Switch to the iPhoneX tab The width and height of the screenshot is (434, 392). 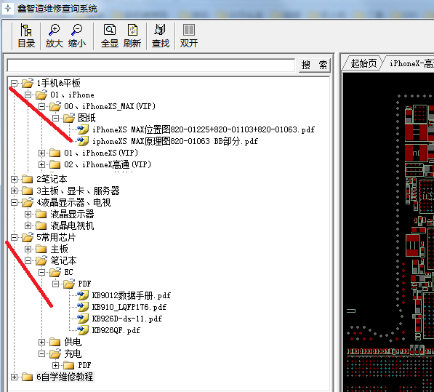click(x=409, y=63)
